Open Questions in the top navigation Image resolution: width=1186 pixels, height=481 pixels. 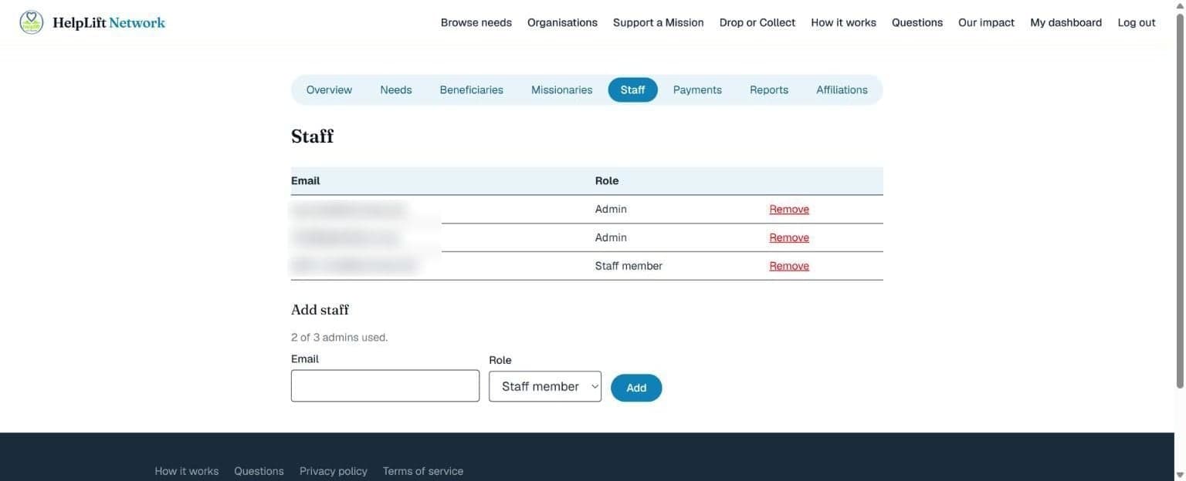pyautogui.click(x=917, y=22)
